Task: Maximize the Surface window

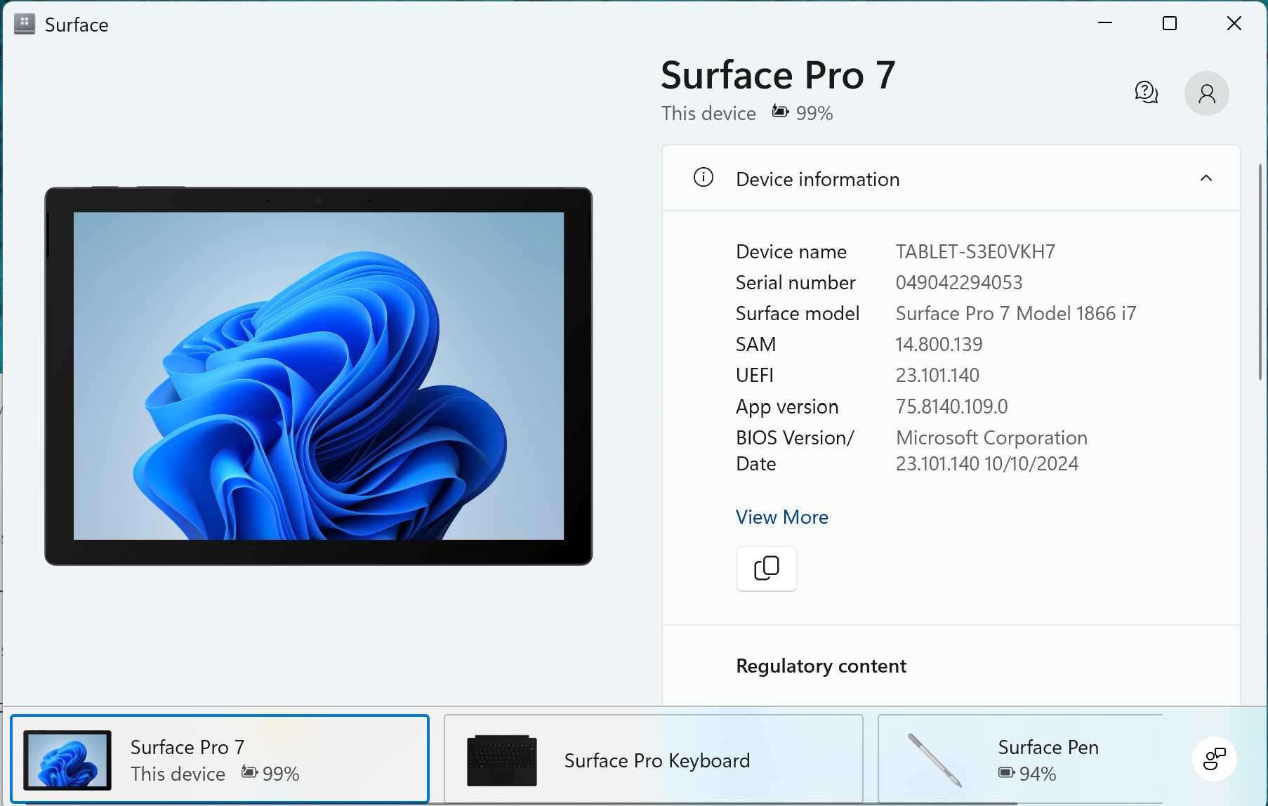Action: coord(1169,23)
